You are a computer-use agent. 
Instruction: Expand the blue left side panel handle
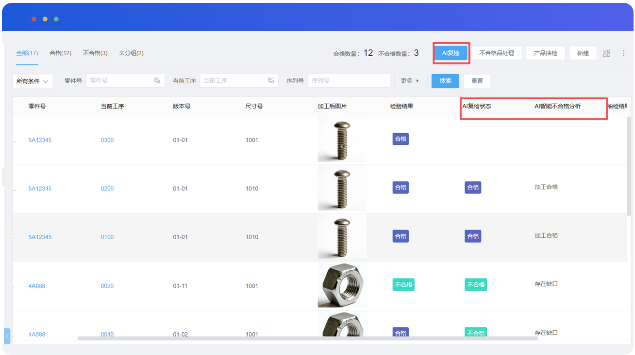7,336
